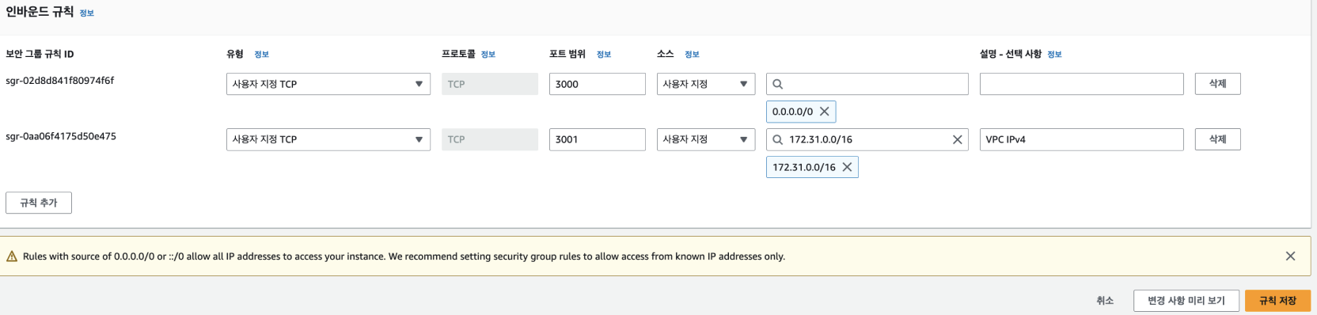Click the warning triangle icon in banner
Viewport: 1317px width, 315px height.
(x=12, y=256)
